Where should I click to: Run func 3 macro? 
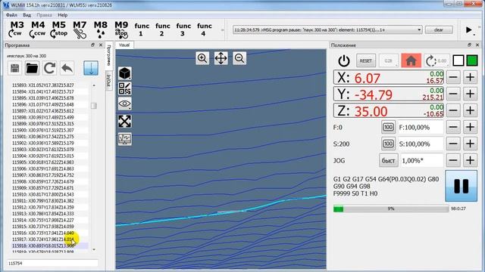[183, 29]
